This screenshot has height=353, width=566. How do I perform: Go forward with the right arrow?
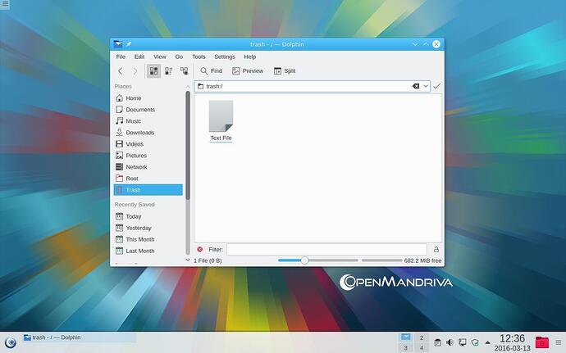135,71
